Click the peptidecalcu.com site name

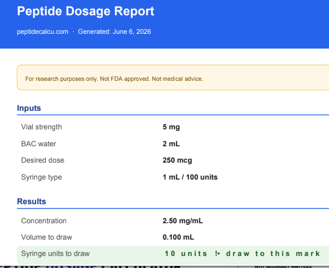click(43, 32)
